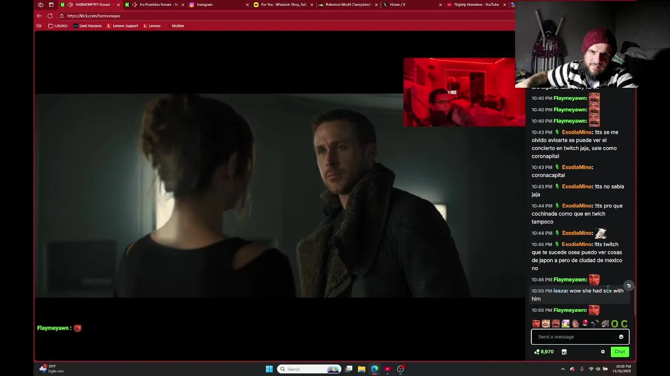The height and width of the screenshot is (376, 670).
Task: Open the CASINO bookmarks folder
Action: click(58, 26)
